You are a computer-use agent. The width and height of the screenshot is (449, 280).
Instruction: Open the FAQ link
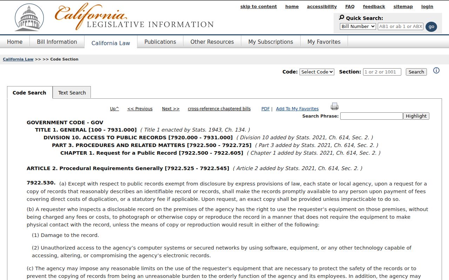(x=350, y=7)
